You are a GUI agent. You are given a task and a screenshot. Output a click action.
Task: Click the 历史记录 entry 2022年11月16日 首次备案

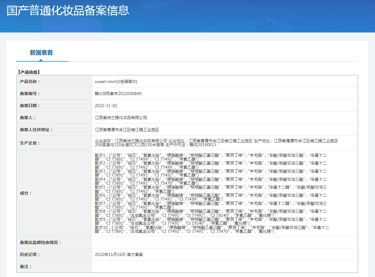tap(119, 254)
